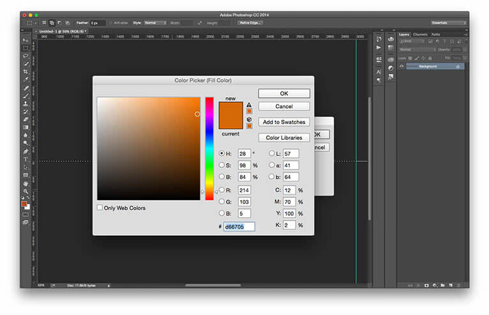Click the not-web-safe cube icon
The height and width of the screenshot is (315, 489).
click(x=249, y=119)
